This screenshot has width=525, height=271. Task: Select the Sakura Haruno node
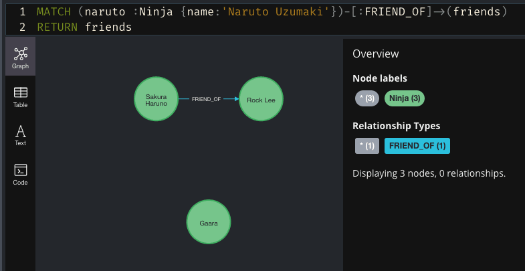pyautogui.click(x=156, y=99)
